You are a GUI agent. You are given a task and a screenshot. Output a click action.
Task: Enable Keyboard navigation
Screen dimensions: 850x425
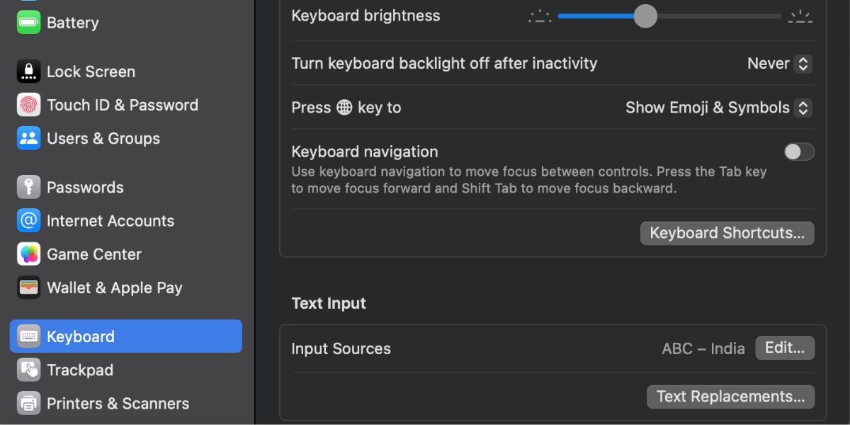798,152
